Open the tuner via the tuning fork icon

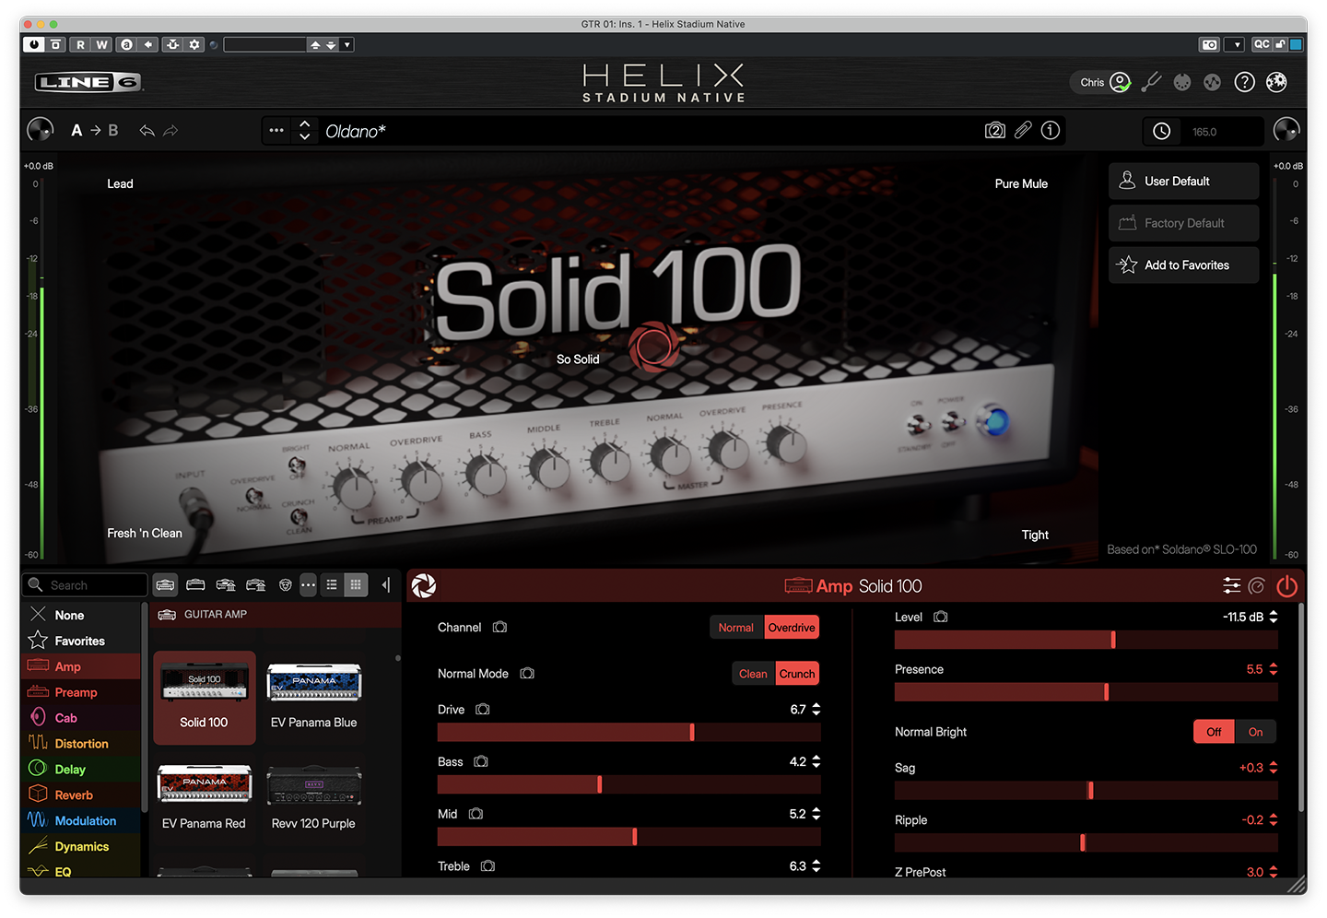(x=1151, y=82)
